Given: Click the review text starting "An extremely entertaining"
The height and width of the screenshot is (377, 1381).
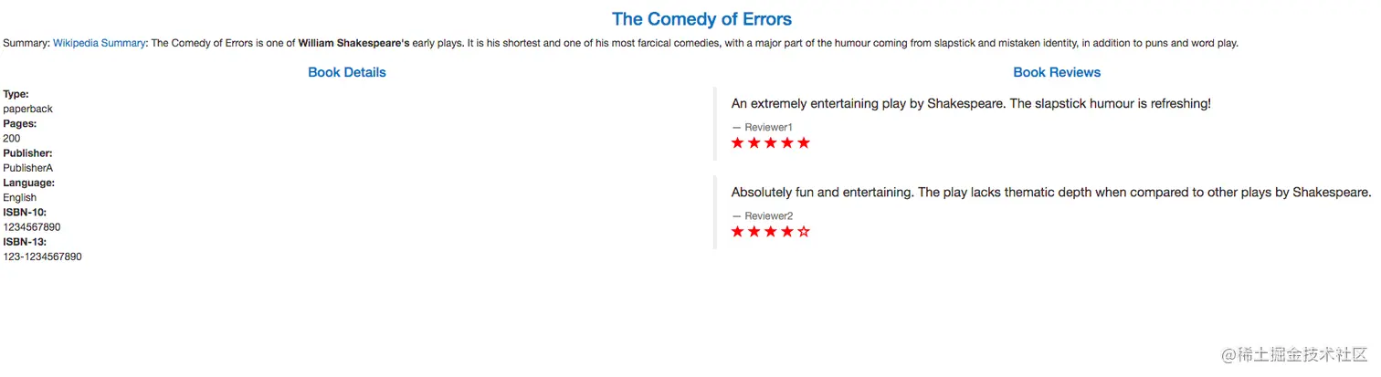Looking at the screenshot, I should [971, 104].
